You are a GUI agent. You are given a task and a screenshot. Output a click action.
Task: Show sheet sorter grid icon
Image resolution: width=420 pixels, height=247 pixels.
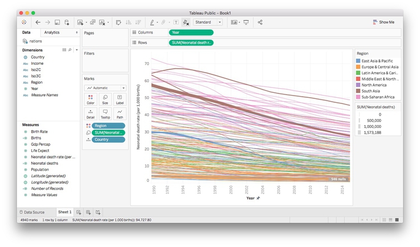384,220
